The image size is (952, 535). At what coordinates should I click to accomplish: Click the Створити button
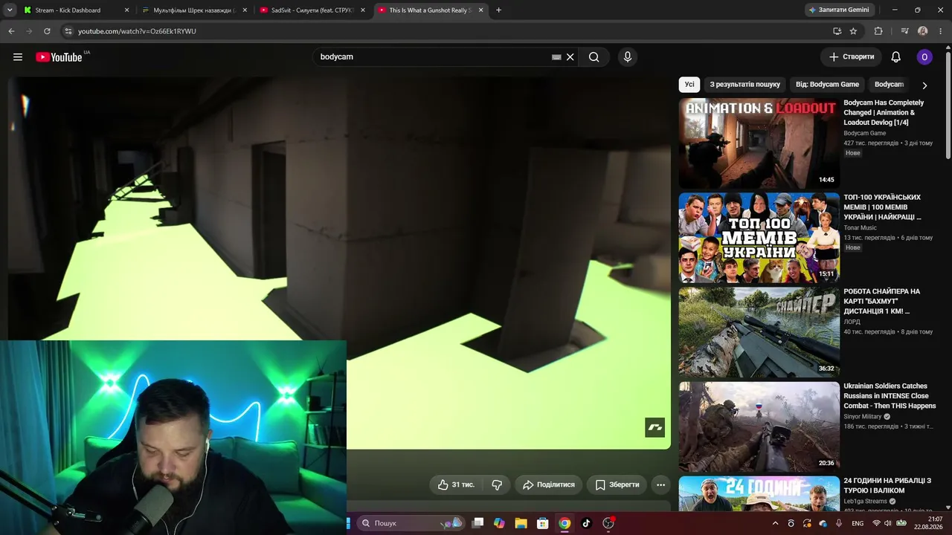[852, 57]
